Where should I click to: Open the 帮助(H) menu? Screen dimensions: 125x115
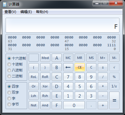coord(42,12)
